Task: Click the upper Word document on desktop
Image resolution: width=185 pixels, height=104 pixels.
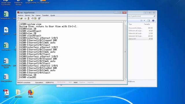Action: tap(6, 63)
